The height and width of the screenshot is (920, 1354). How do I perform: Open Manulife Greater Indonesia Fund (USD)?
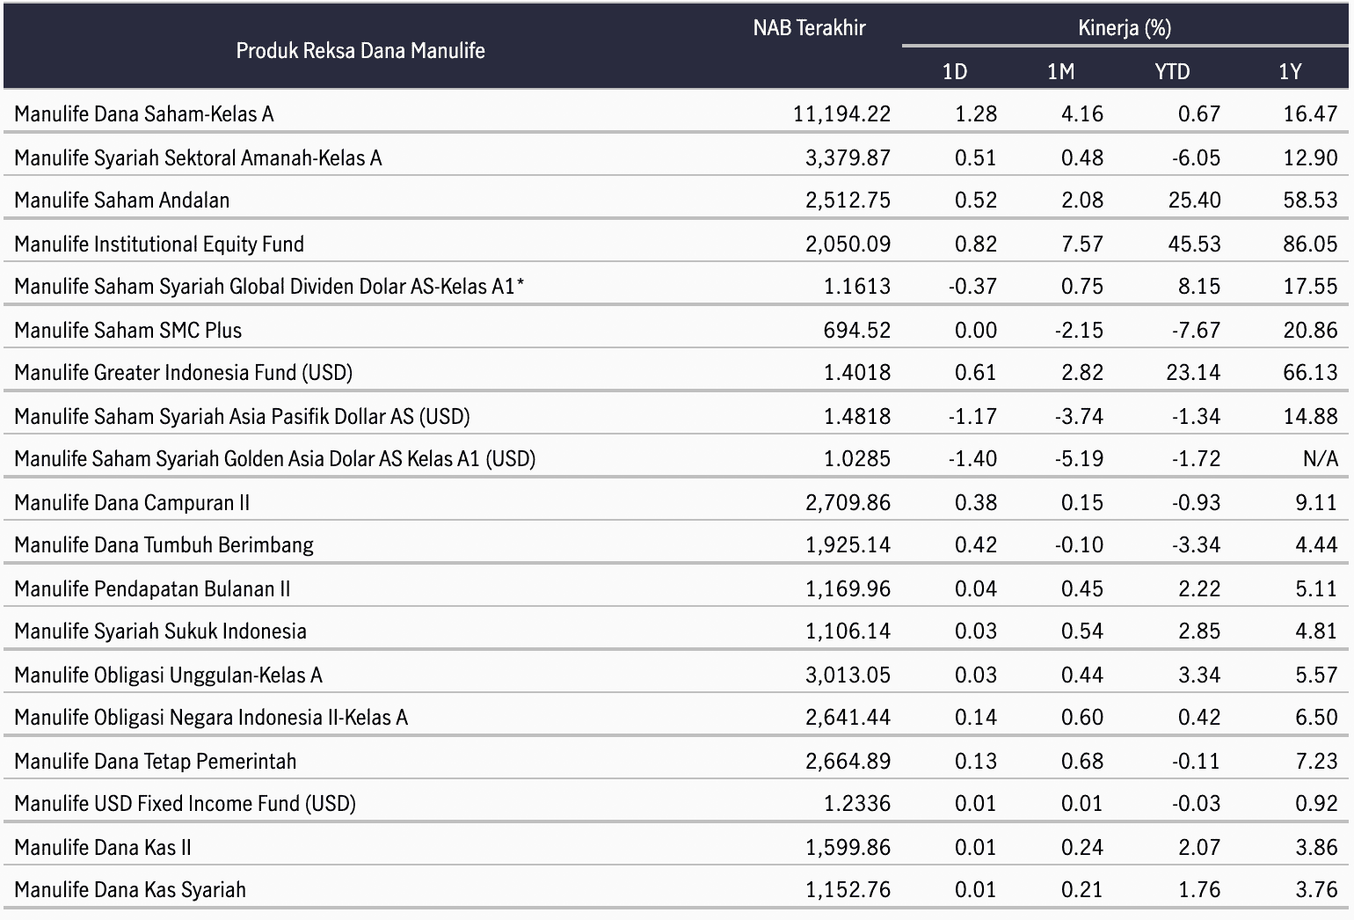coord(183,373)
